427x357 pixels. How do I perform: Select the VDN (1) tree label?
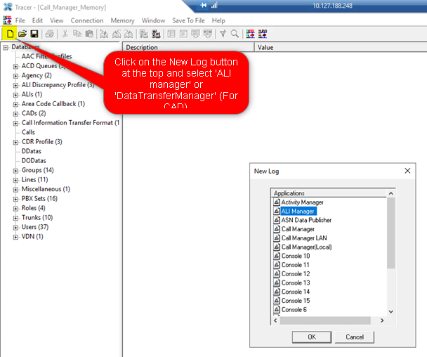(32, 236)
